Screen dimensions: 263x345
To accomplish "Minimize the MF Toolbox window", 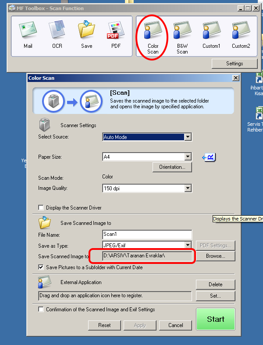I will click(x=241, y=8).
